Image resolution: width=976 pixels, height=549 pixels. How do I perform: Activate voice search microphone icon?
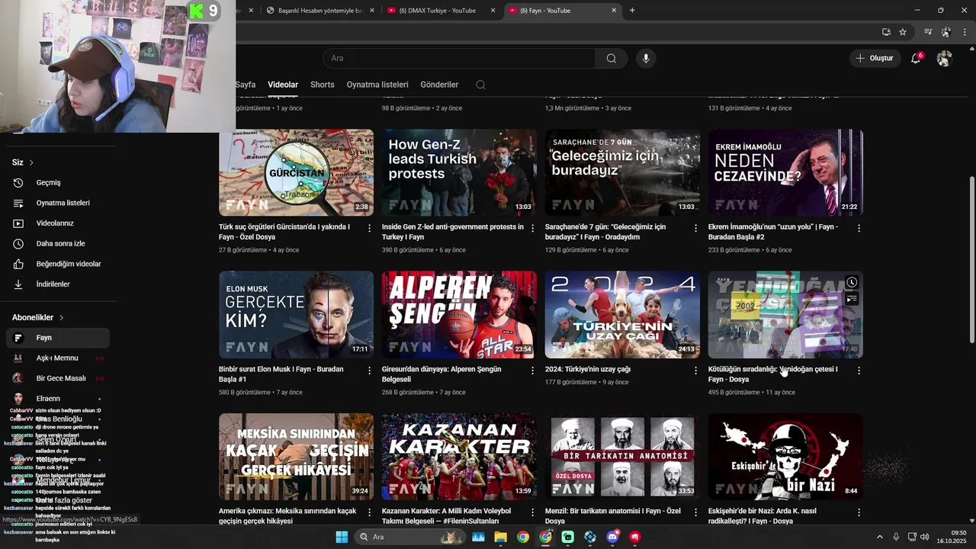[646, 58]
